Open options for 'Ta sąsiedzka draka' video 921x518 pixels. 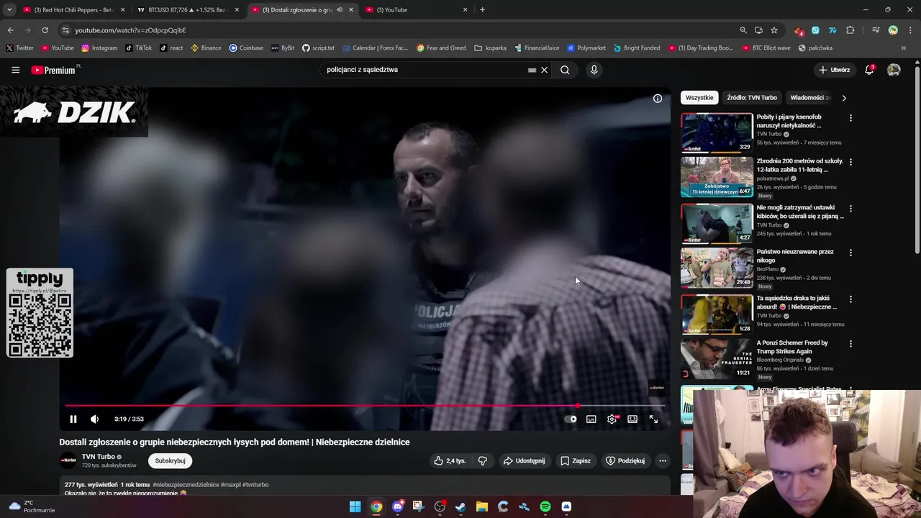point(850,299)
